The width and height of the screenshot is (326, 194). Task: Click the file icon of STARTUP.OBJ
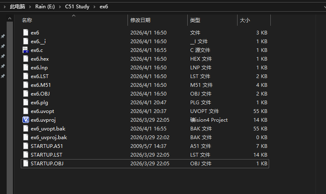(x=26, y=163)
